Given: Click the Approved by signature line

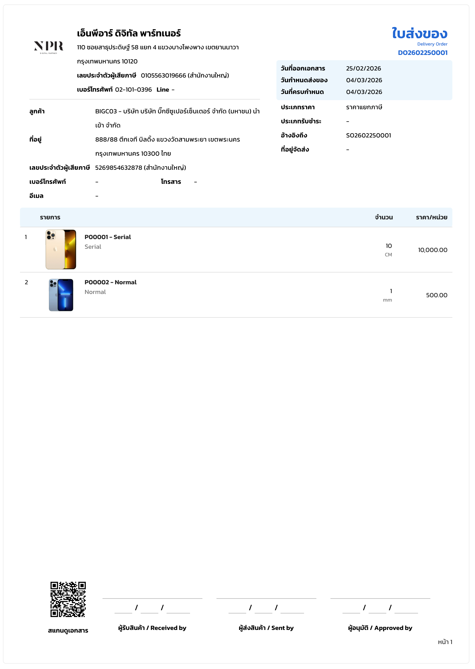Looking at the screenshot, I should pos(380,597).
